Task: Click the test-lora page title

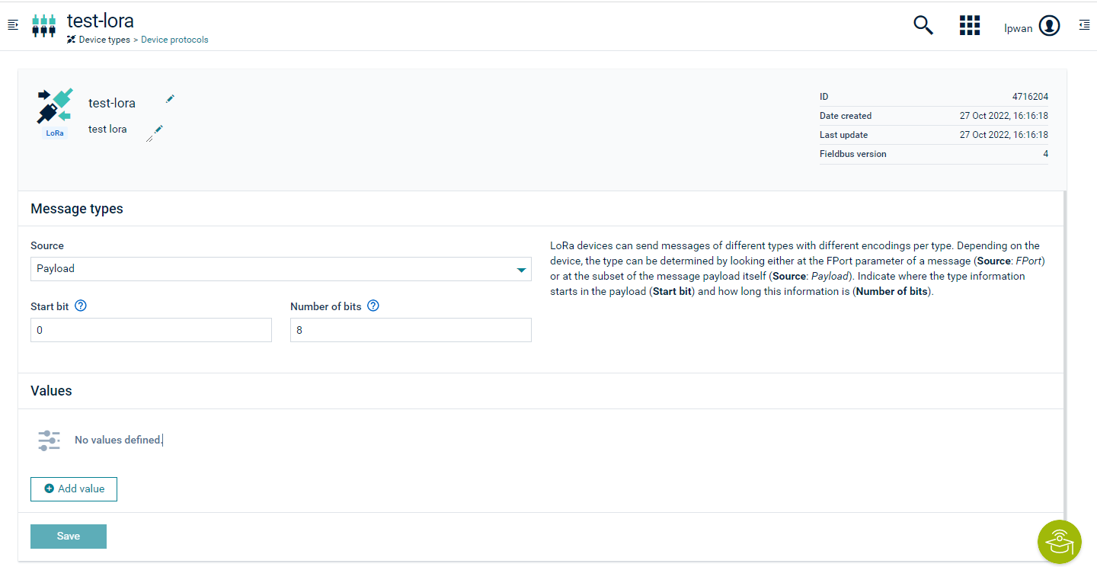Action: tap(100, 20)
